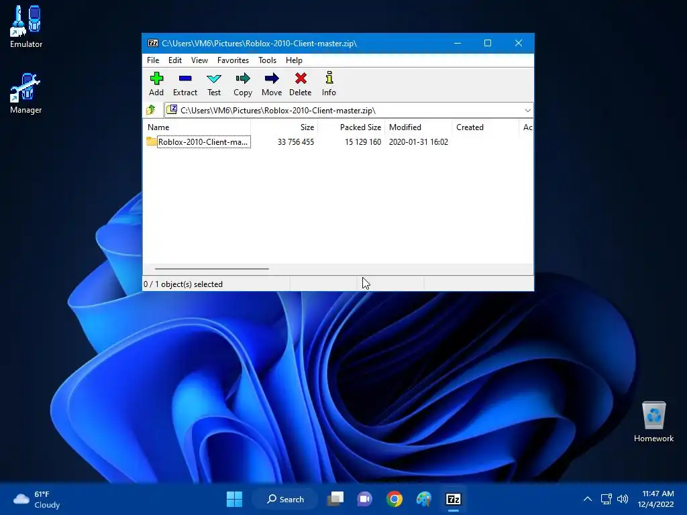The height and width of the screenshot is (515, 687).
Task: Sort by the Modified column header
Action: coord(418,127)
